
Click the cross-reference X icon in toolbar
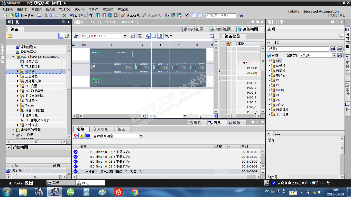tap(187, 15)
